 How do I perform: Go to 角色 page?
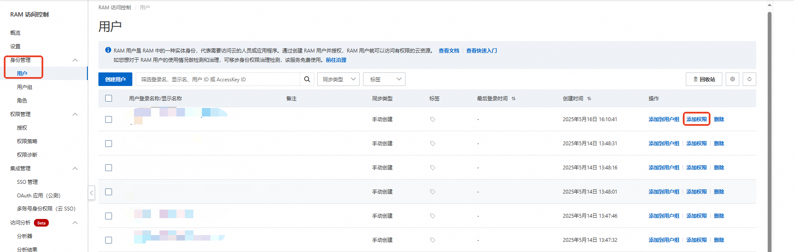click(22, 100)
